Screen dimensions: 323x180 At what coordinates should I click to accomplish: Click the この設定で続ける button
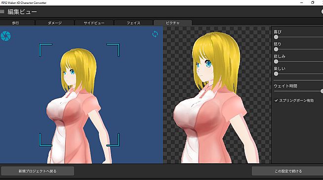288,171
